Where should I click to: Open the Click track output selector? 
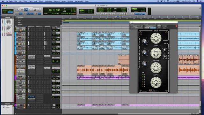[58, 28]
